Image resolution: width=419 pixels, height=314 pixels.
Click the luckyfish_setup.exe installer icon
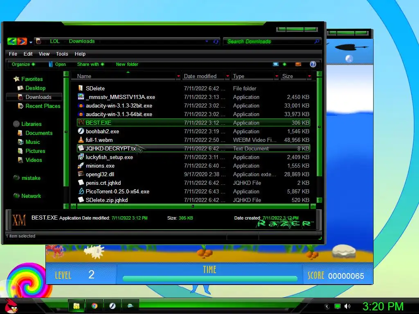81,157
